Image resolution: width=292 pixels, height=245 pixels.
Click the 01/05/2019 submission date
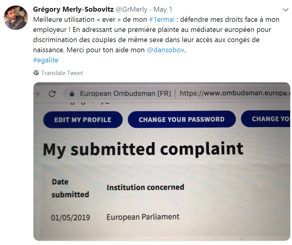pyautogui.click(x=70, y=218)
